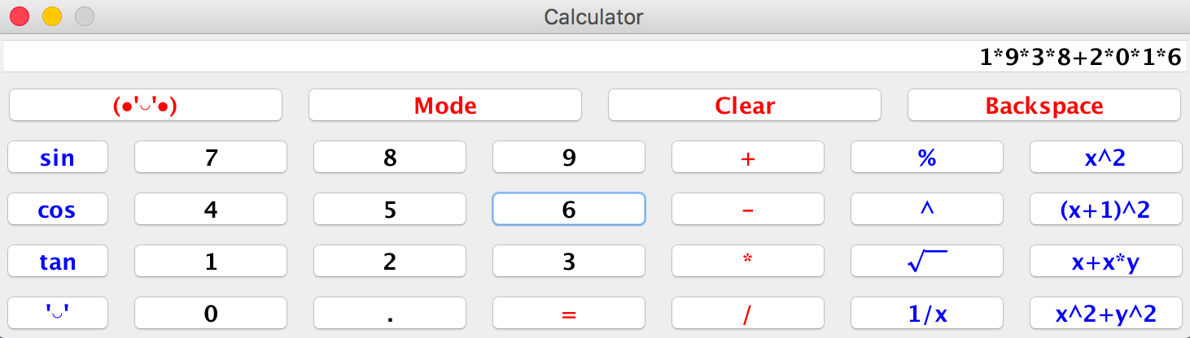Click the caret power operator button
Viewport: 1190px width, 338px height.
(927, 210)
